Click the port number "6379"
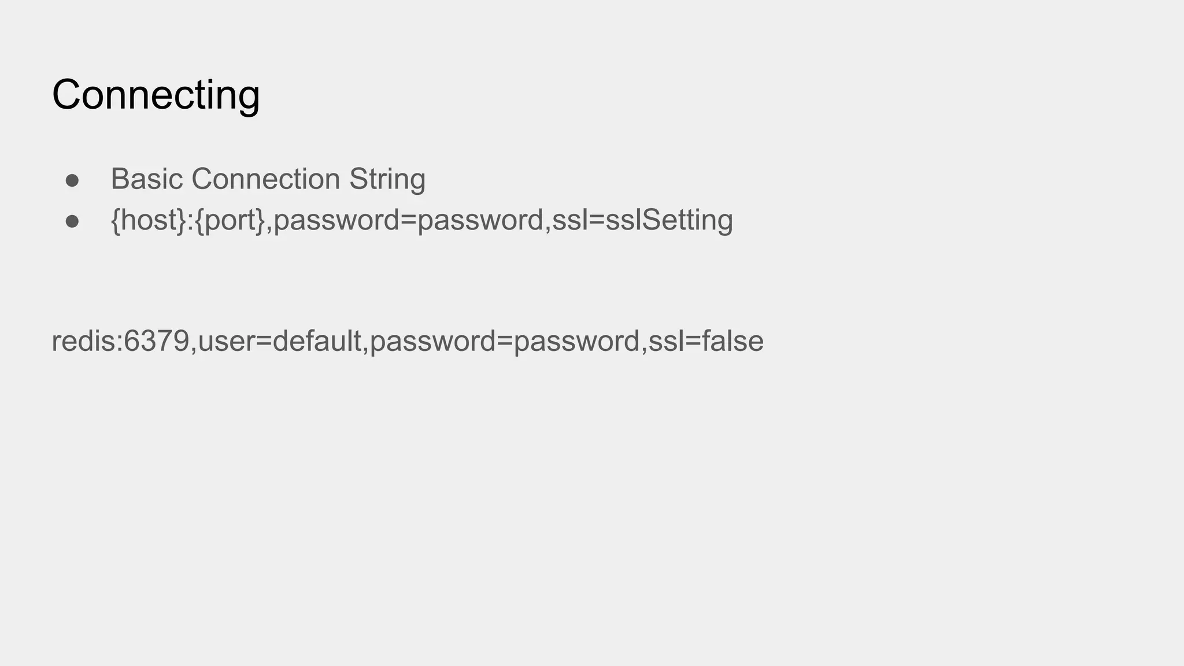Screen dimensions: 1184x666 click(157, 341)
